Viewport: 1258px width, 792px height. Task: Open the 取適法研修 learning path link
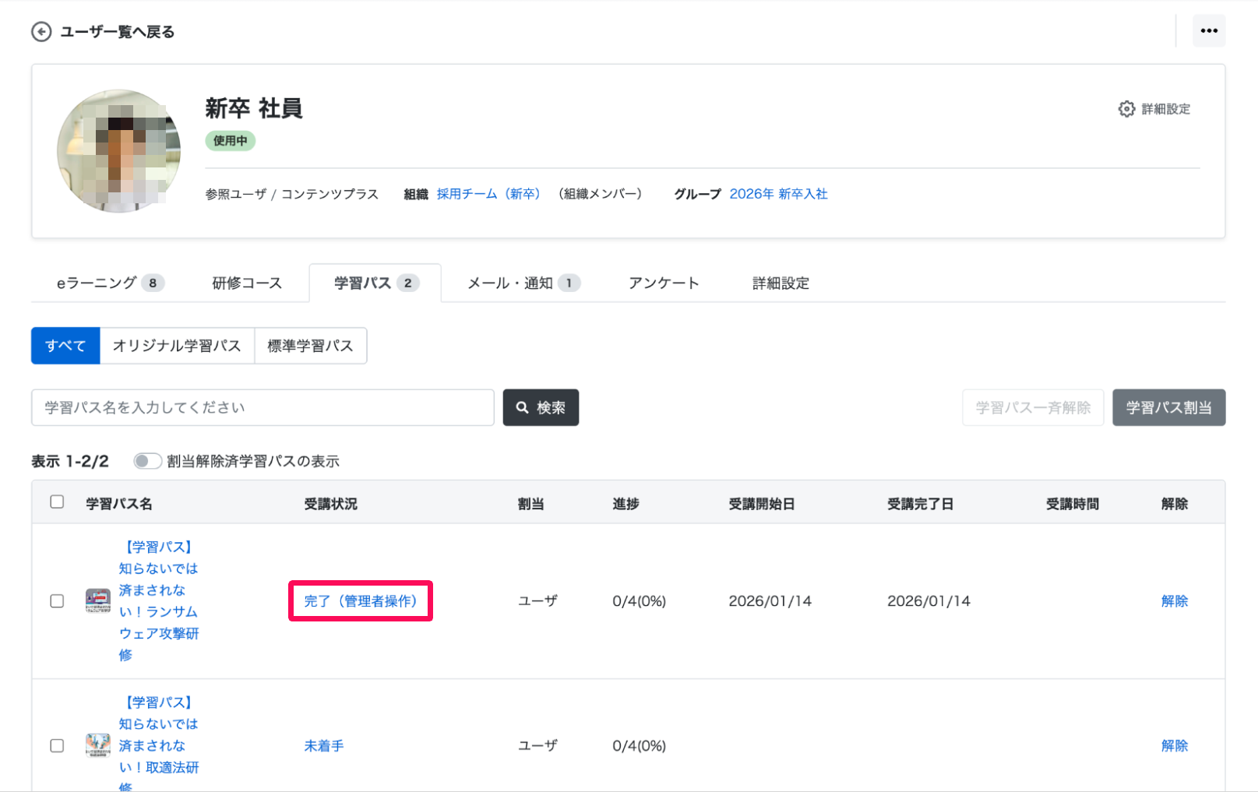click(x=159, y=745)
